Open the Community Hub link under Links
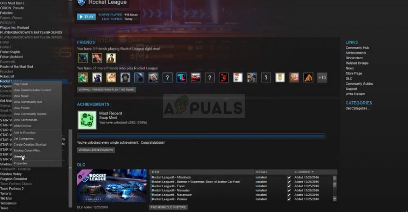408x212 pixels. pyautogui.click(x=357, y=48)
